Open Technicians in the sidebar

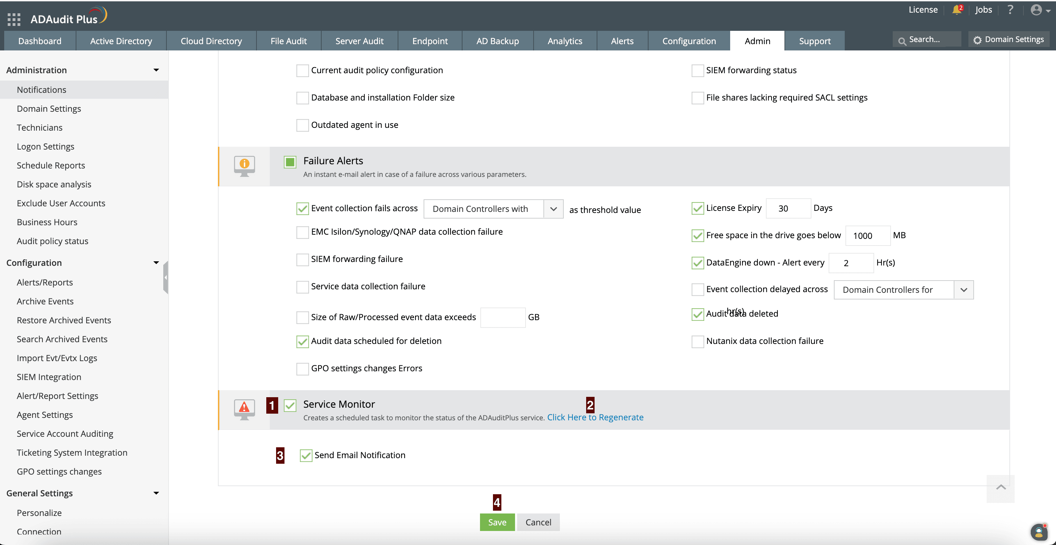[39, 127]
